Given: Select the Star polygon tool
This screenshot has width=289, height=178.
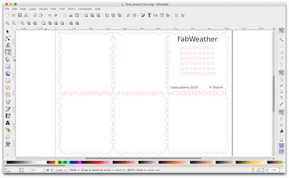Looking at the screenshot, I should [x=8, y=88].
